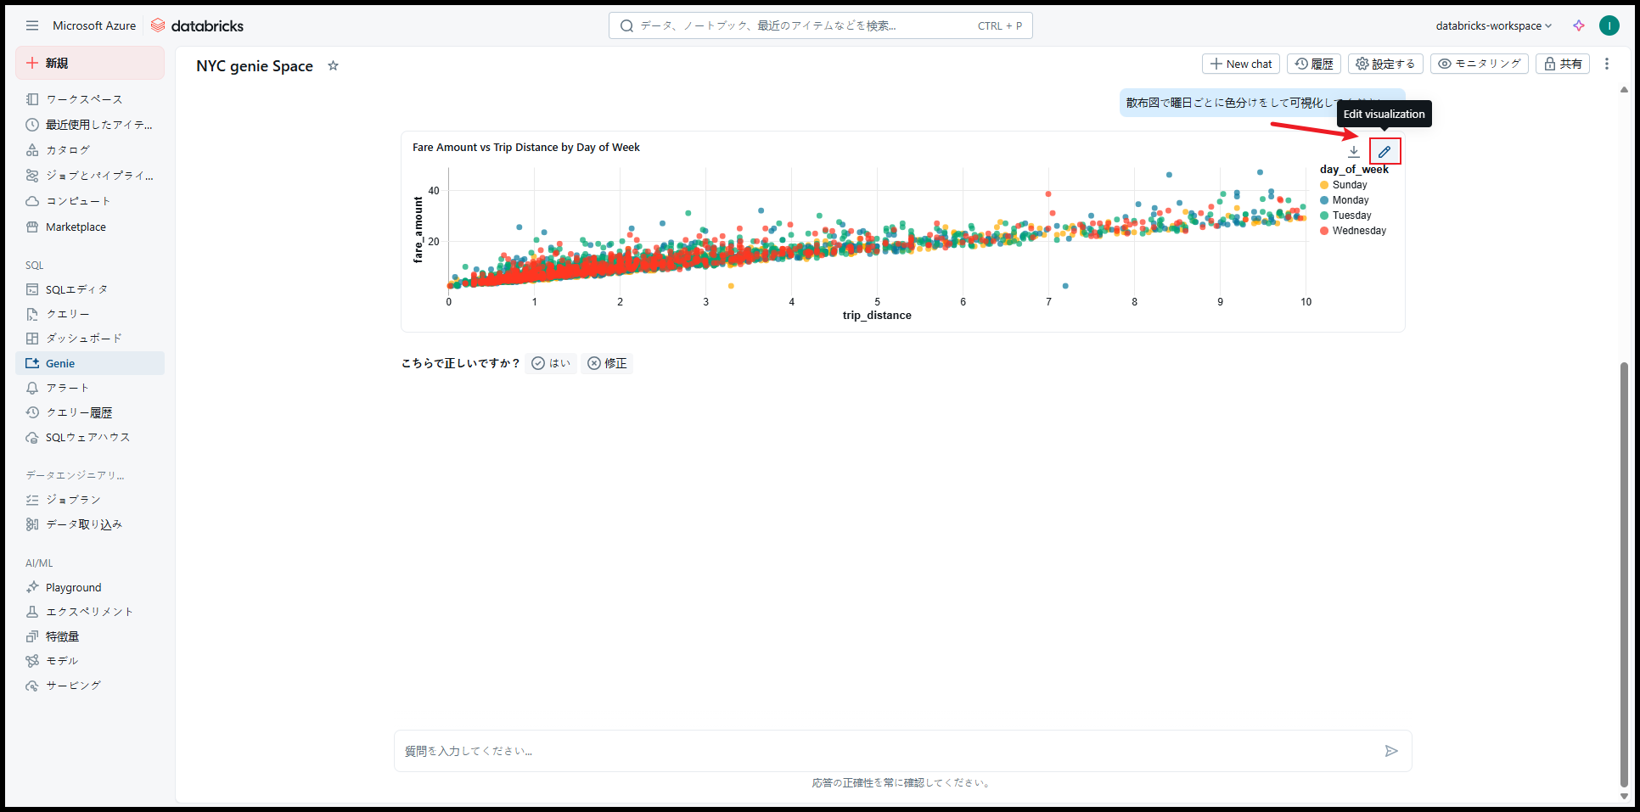The width and height of the screenshot is (1640, 812).
Task: Click the question input field
Action: 883,751
